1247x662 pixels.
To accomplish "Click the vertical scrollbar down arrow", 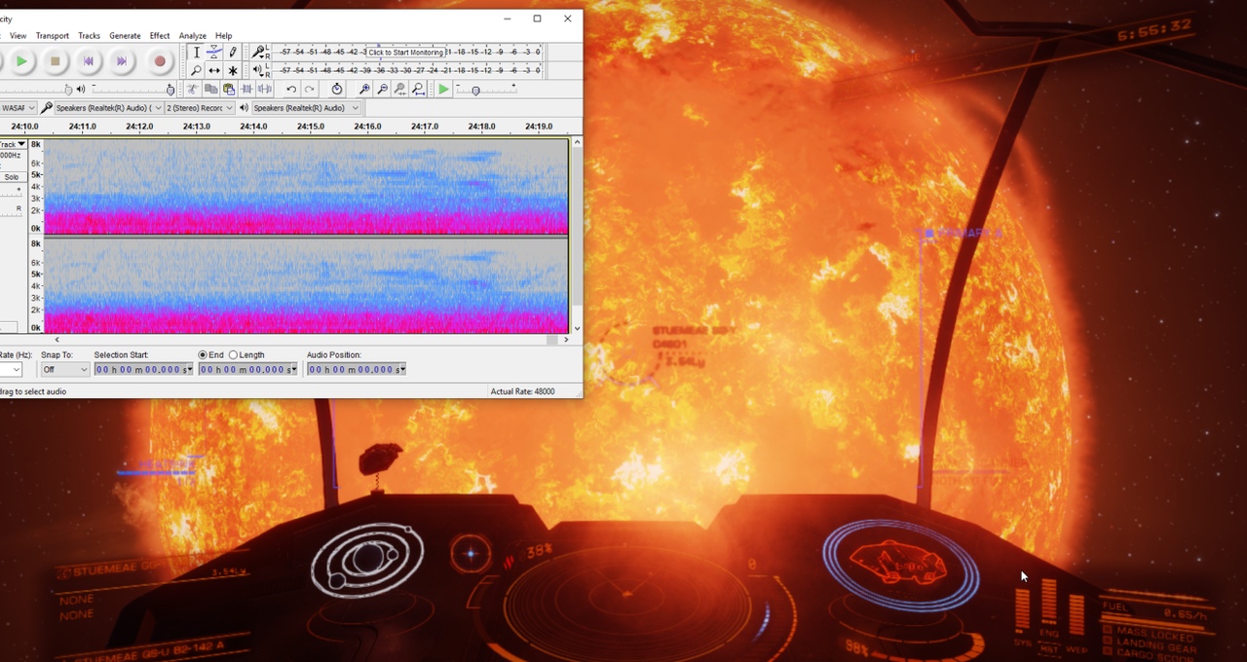I will coord(577,328).
